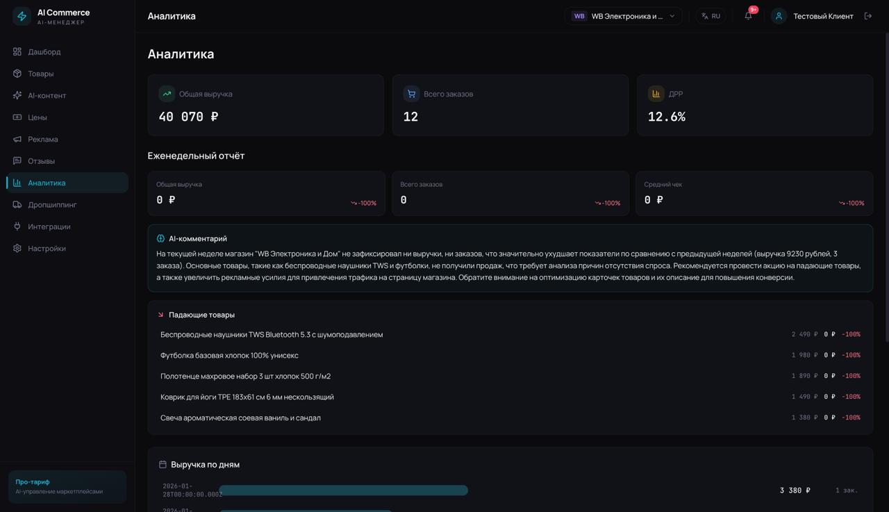Click the 3 380 ₽ revenue bar
The height and width of the screenshot is (512, 889).
[x=343, y=490]
